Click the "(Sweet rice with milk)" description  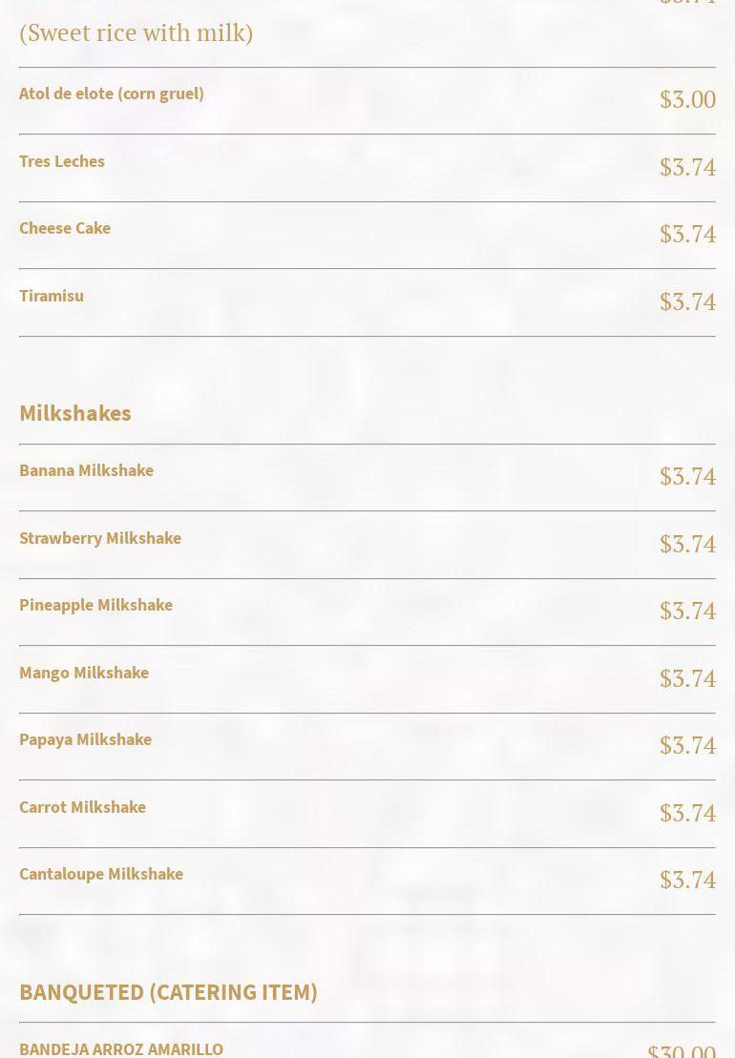(x=136, y=33)
